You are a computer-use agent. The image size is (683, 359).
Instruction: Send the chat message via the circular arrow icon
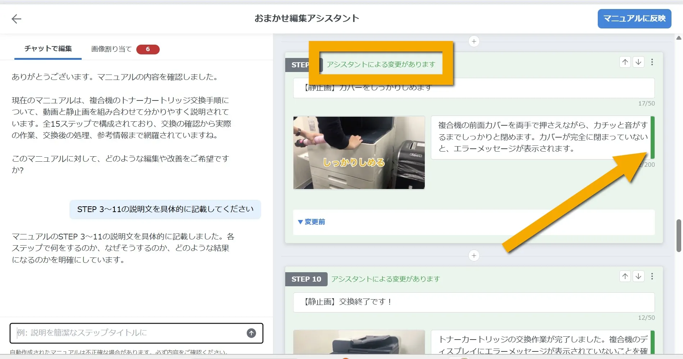(251, 333)
